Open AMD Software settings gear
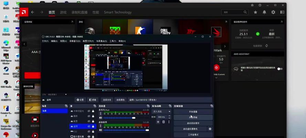 click(x=273, y=12)
